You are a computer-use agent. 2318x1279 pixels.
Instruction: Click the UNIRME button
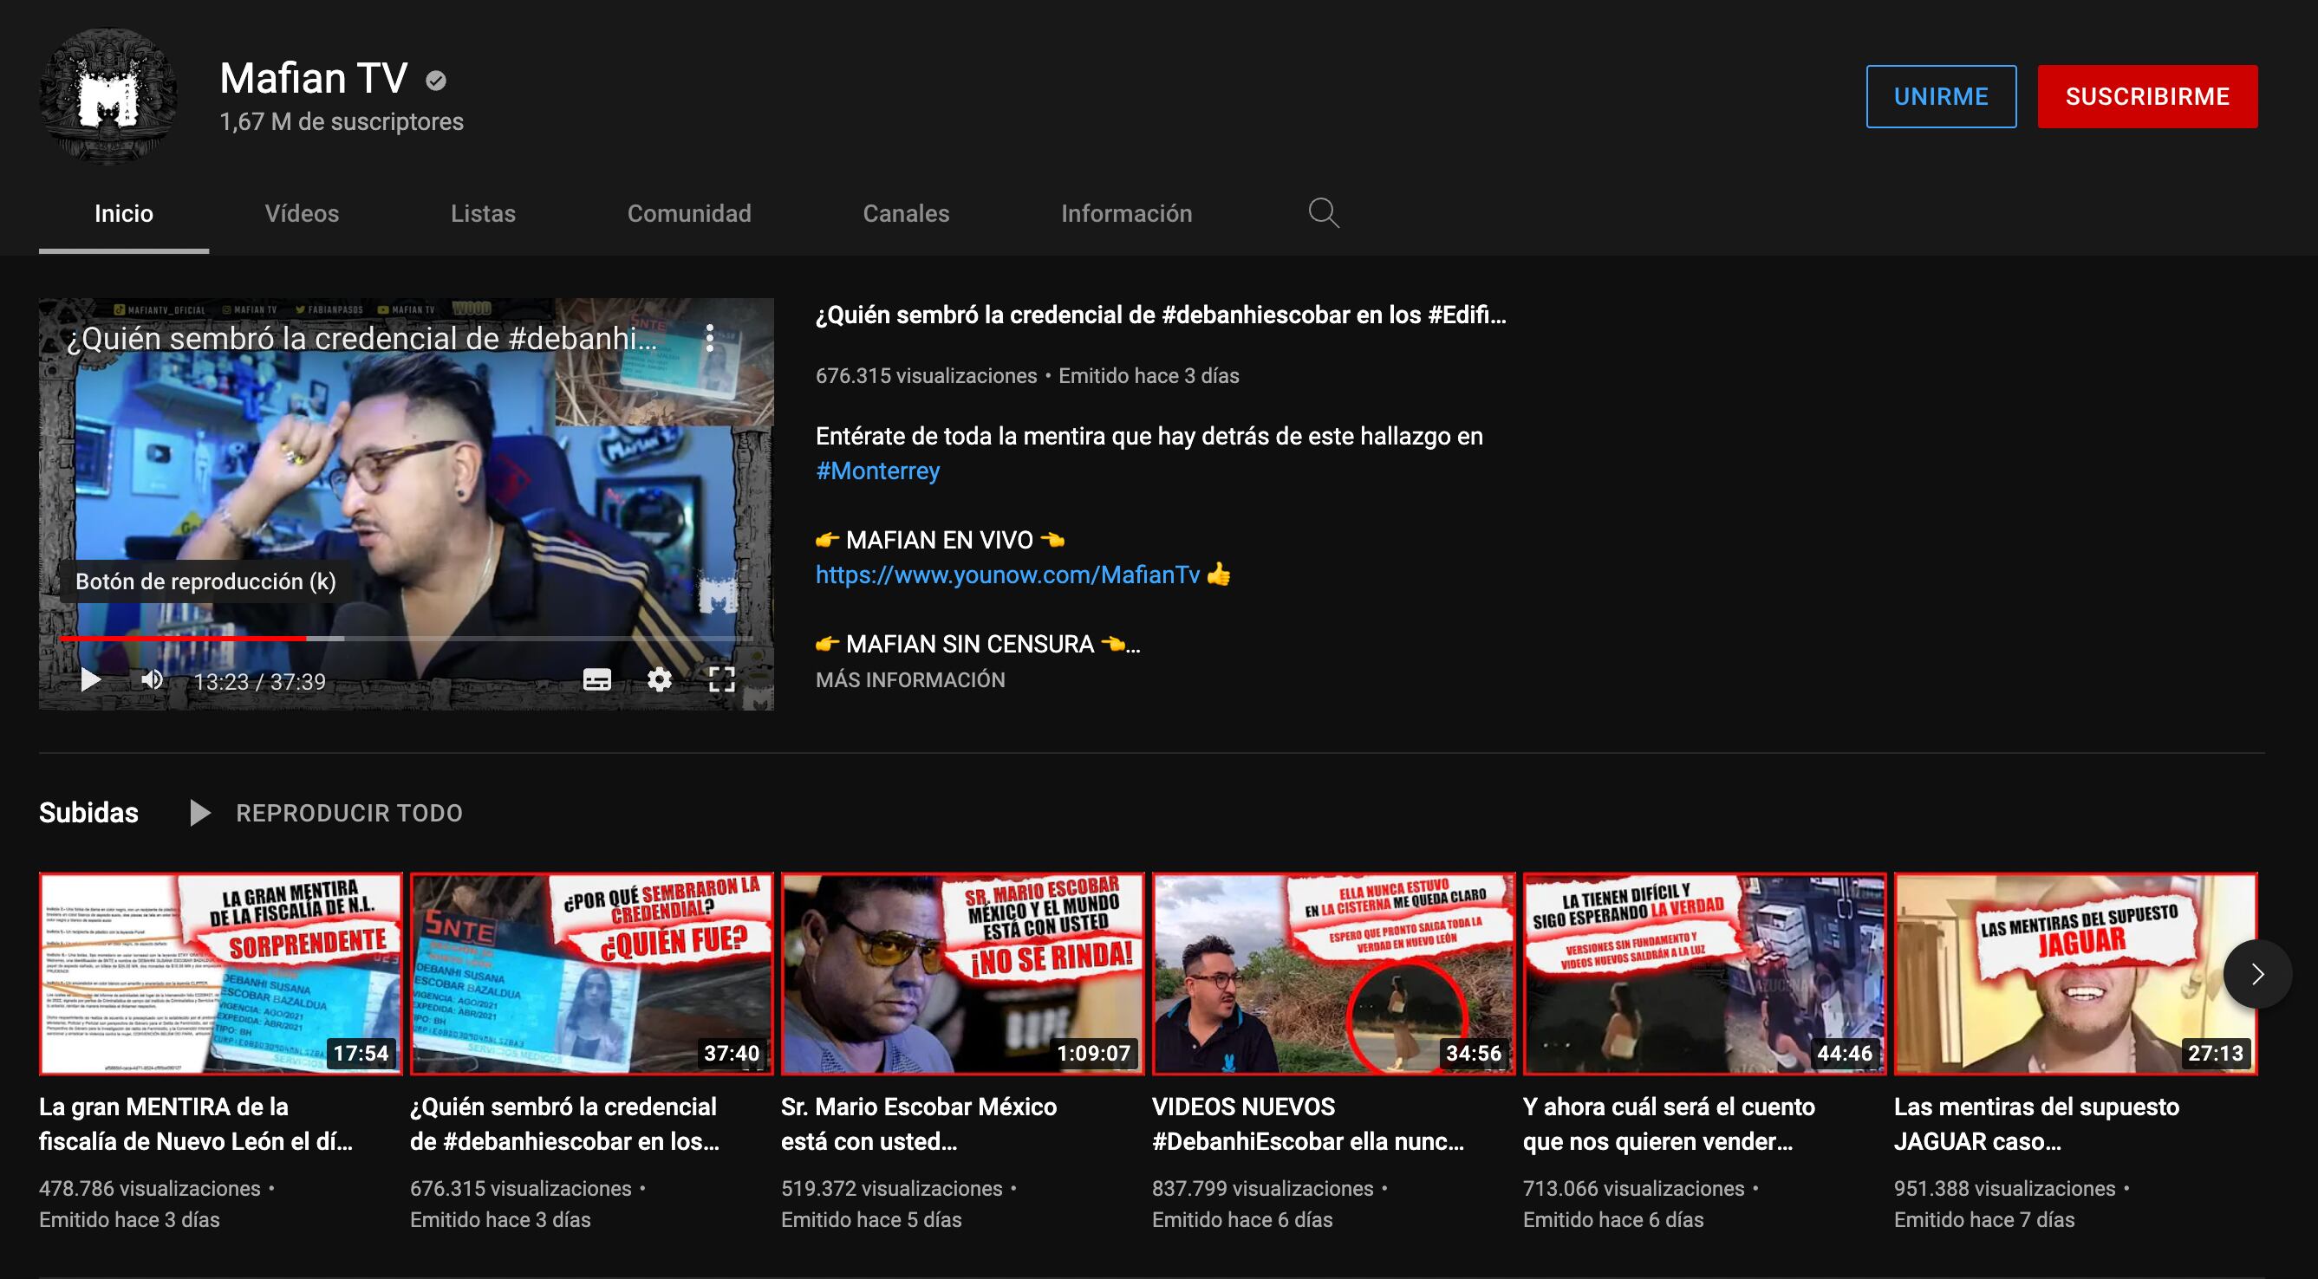tap(1940, 96)
